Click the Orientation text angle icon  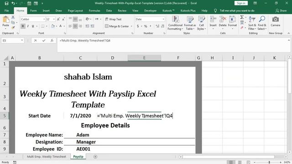87,19
